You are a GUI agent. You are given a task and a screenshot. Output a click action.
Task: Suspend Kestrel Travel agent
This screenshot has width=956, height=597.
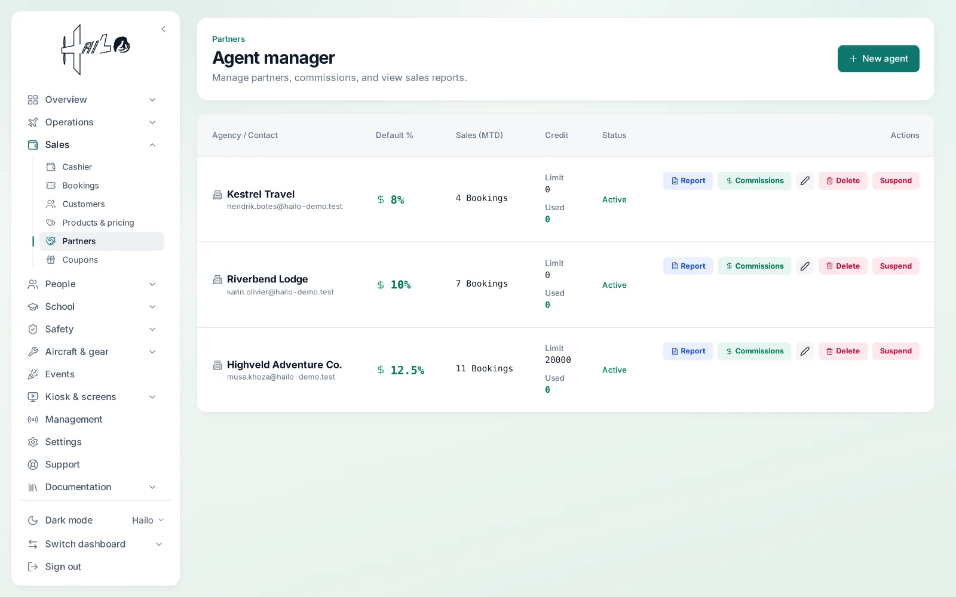(896, 181)
